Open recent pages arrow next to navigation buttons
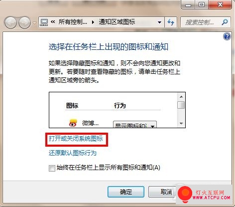The height and width of the screenshot is (207, 235). (x=34, y=22)
